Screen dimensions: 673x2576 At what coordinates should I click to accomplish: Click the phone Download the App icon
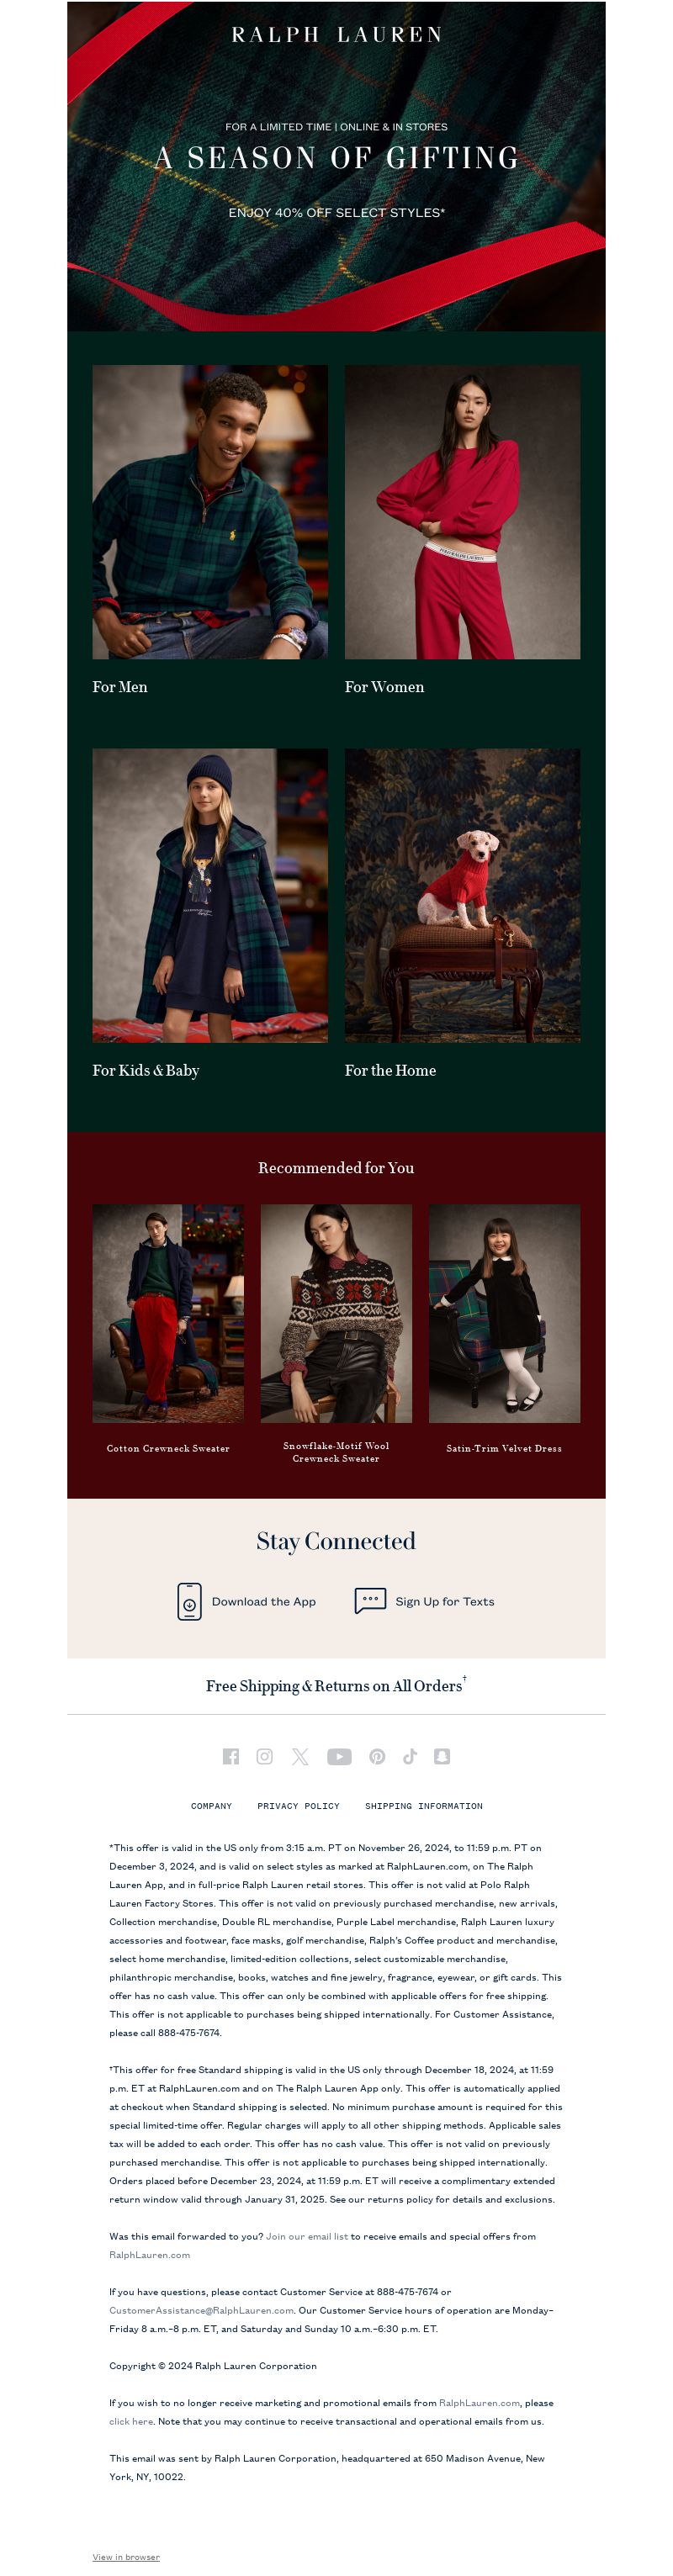[x=189, y=1601]
